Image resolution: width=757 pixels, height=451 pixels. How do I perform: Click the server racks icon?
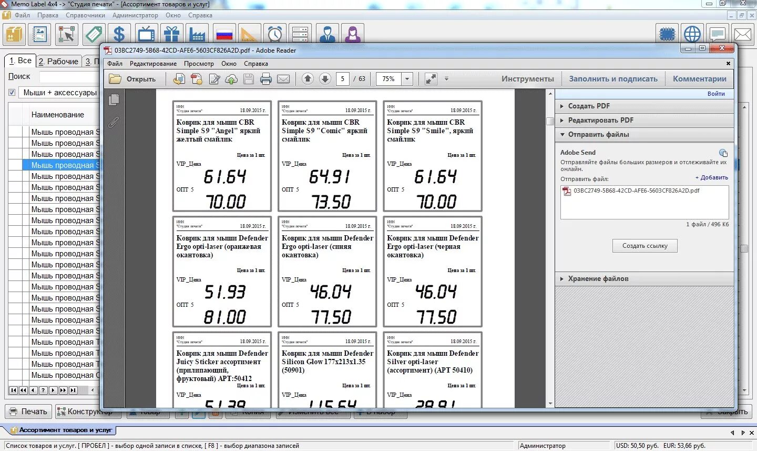point(300,35)
